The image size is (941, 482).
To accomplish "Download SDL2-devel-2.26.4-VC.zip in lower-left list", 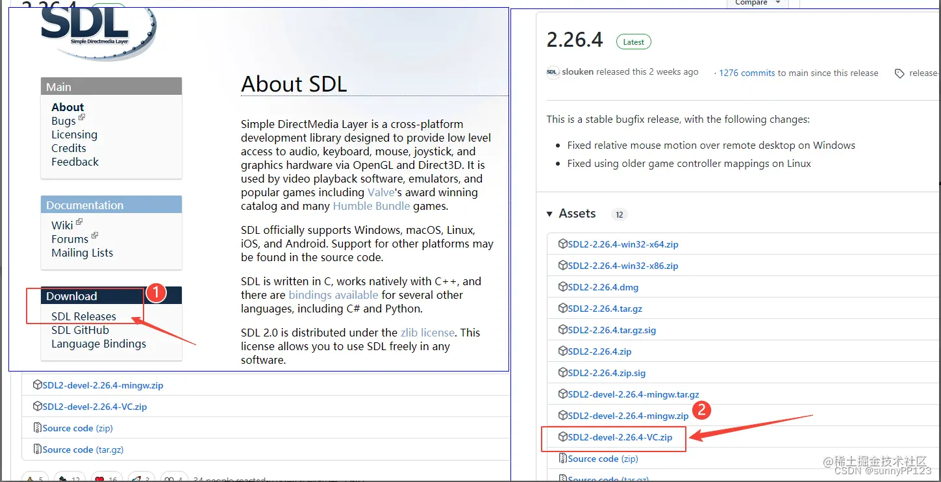I will [95, 407].
